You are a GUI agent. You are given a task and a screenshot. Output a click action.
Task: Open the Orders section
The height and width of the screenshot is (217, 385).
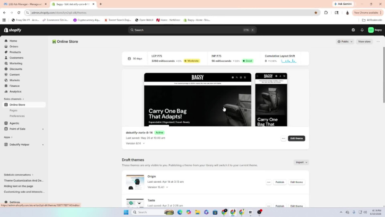pyautogui.click(x=14, y=47)
